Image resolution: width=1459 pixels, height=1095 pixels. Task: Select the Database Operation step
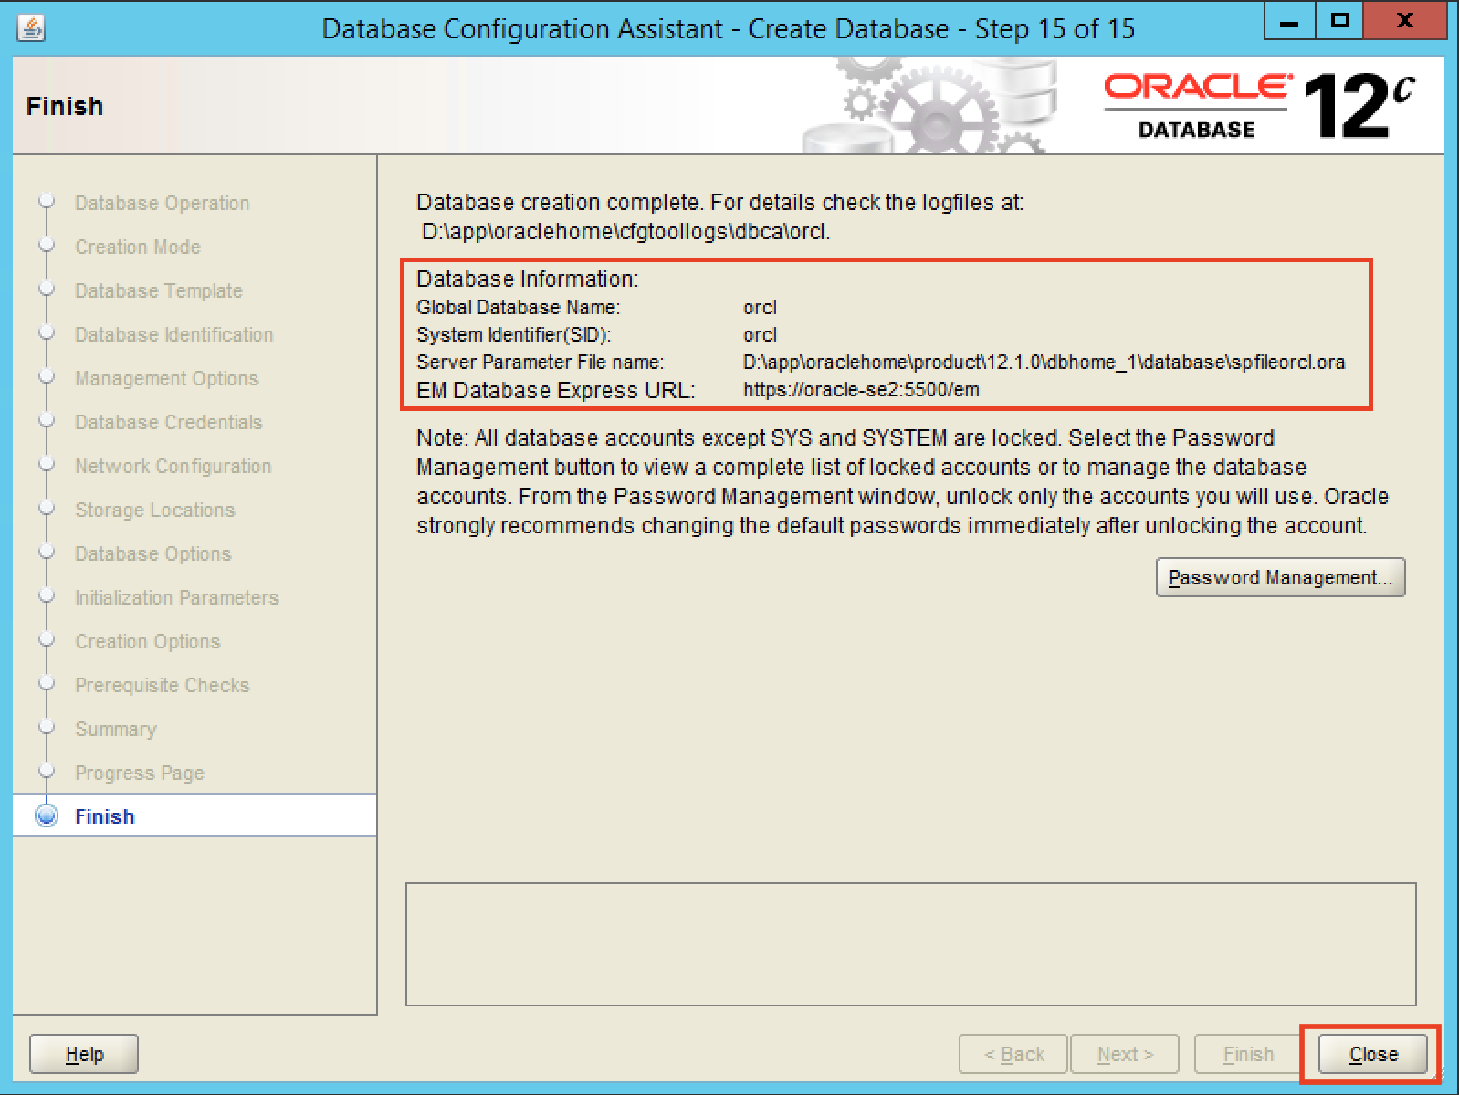[x=162, y=203]
